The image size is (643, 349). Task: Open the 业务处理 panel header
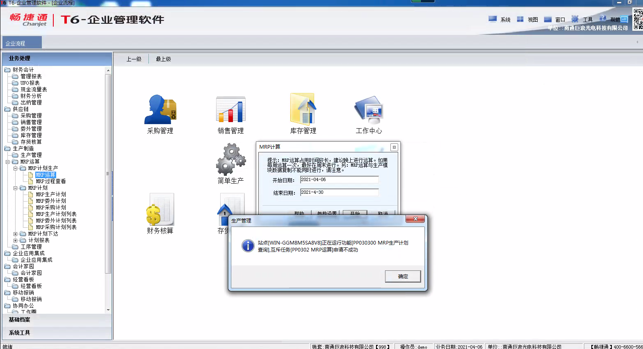[x=57, y=59]
